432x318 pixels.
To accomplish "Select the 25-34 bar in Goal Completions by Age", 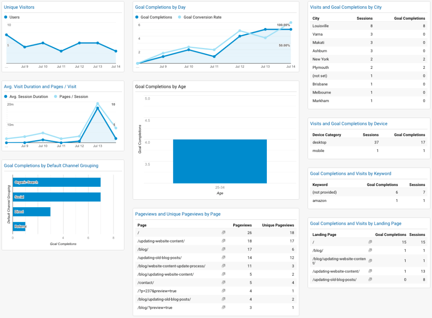I will (220, 160).
